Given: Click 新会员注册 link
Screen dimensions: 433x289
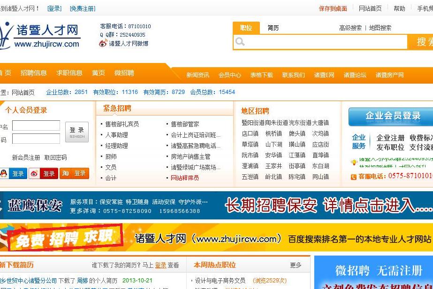Looking at the screenshot, I should tap(26, 157).
